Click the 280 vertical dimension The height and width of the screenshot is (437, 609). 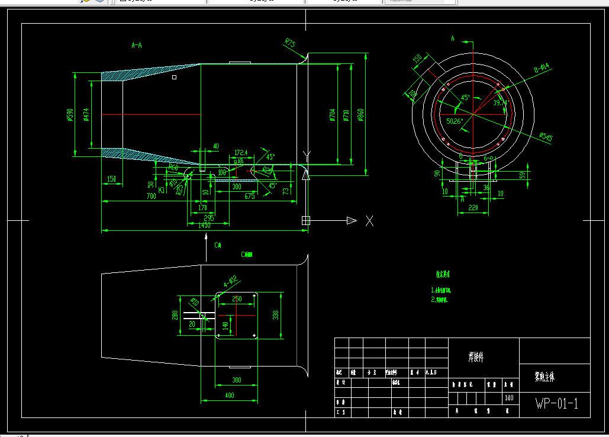pos(175,315)
